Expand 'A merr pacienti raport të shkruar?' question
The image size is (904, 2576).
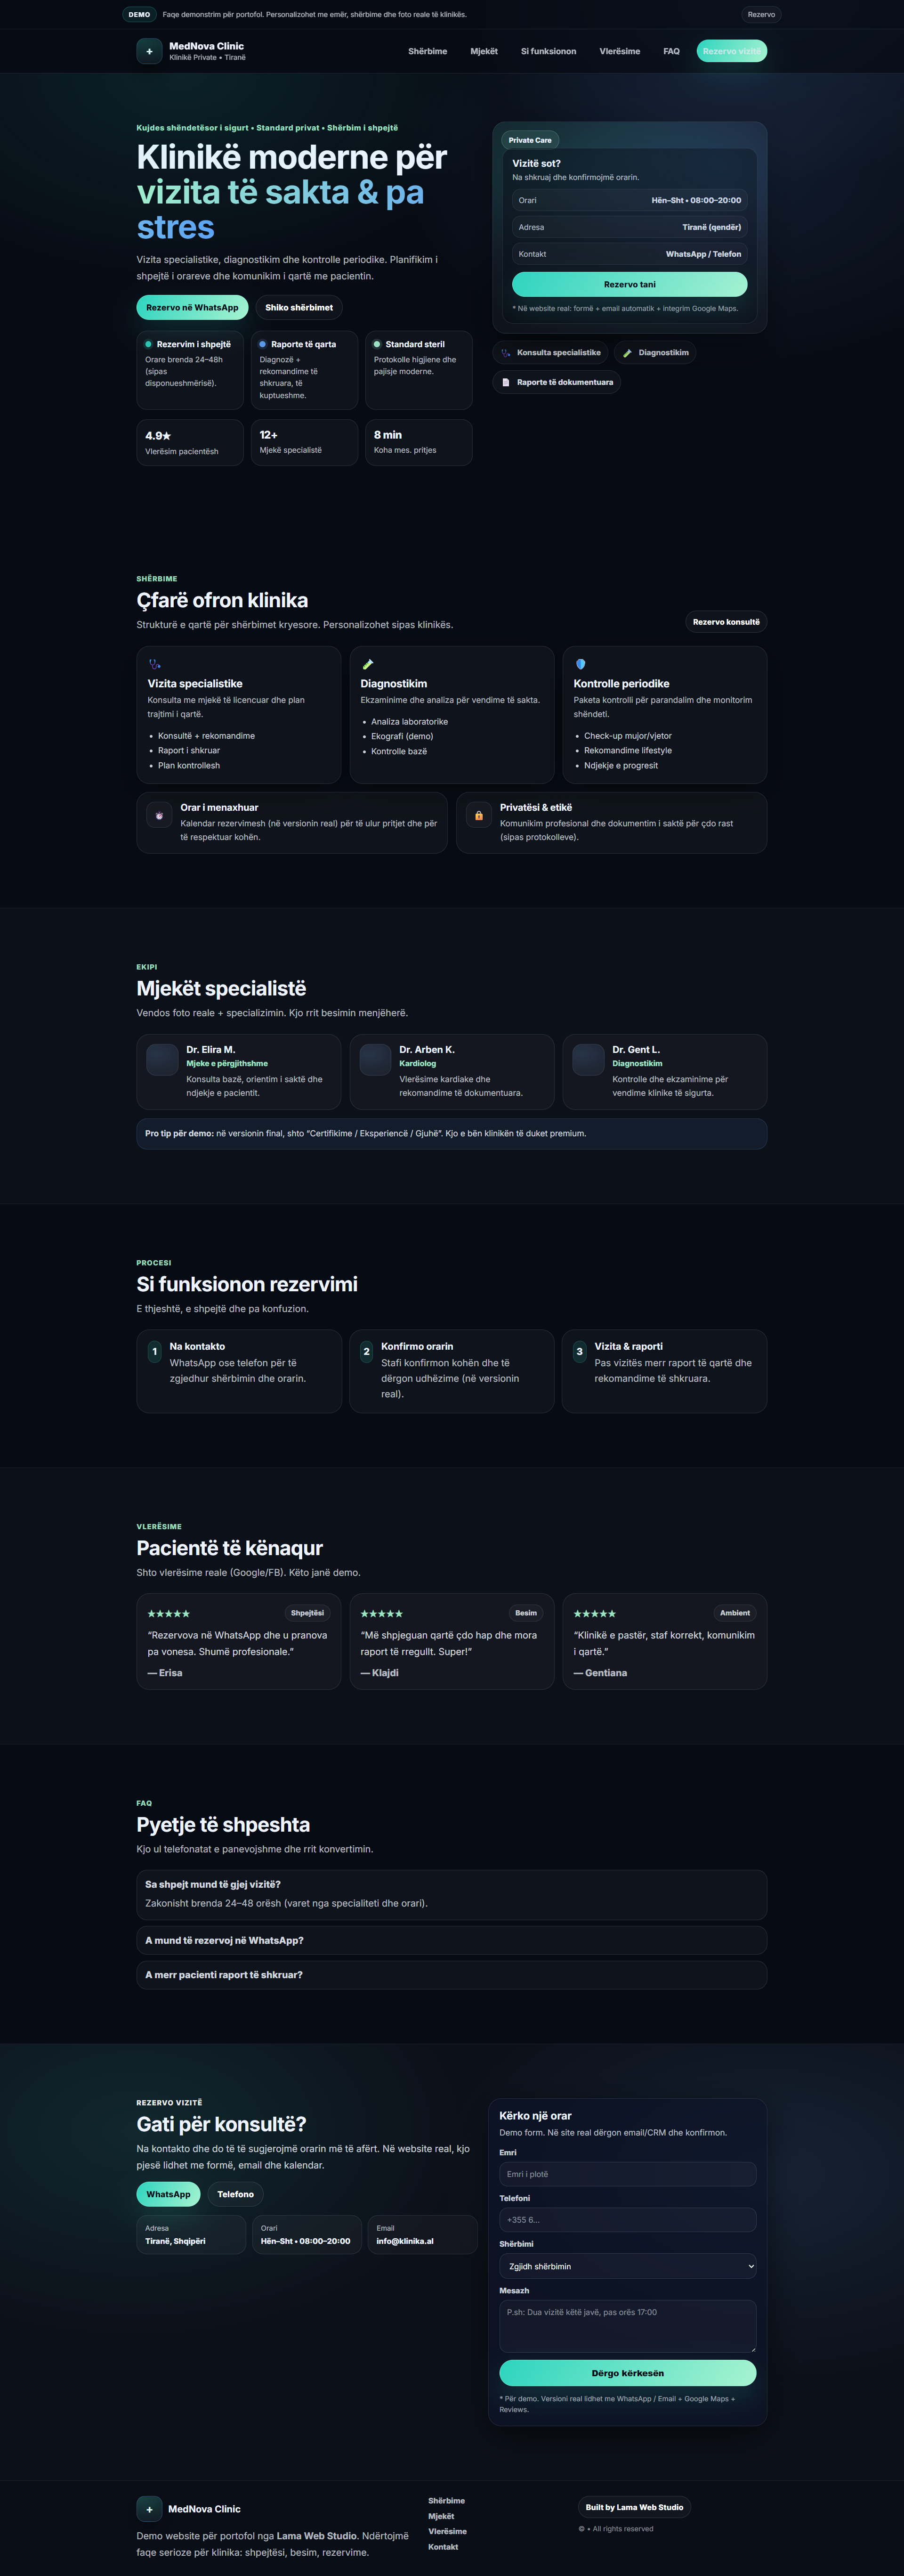[x=452, y=1975]
